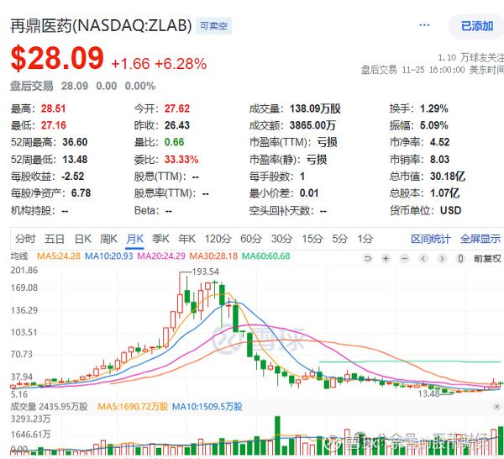504x459 pixels.
Task: Toggle the candlestick style icon
Action: tap(460, 258)
